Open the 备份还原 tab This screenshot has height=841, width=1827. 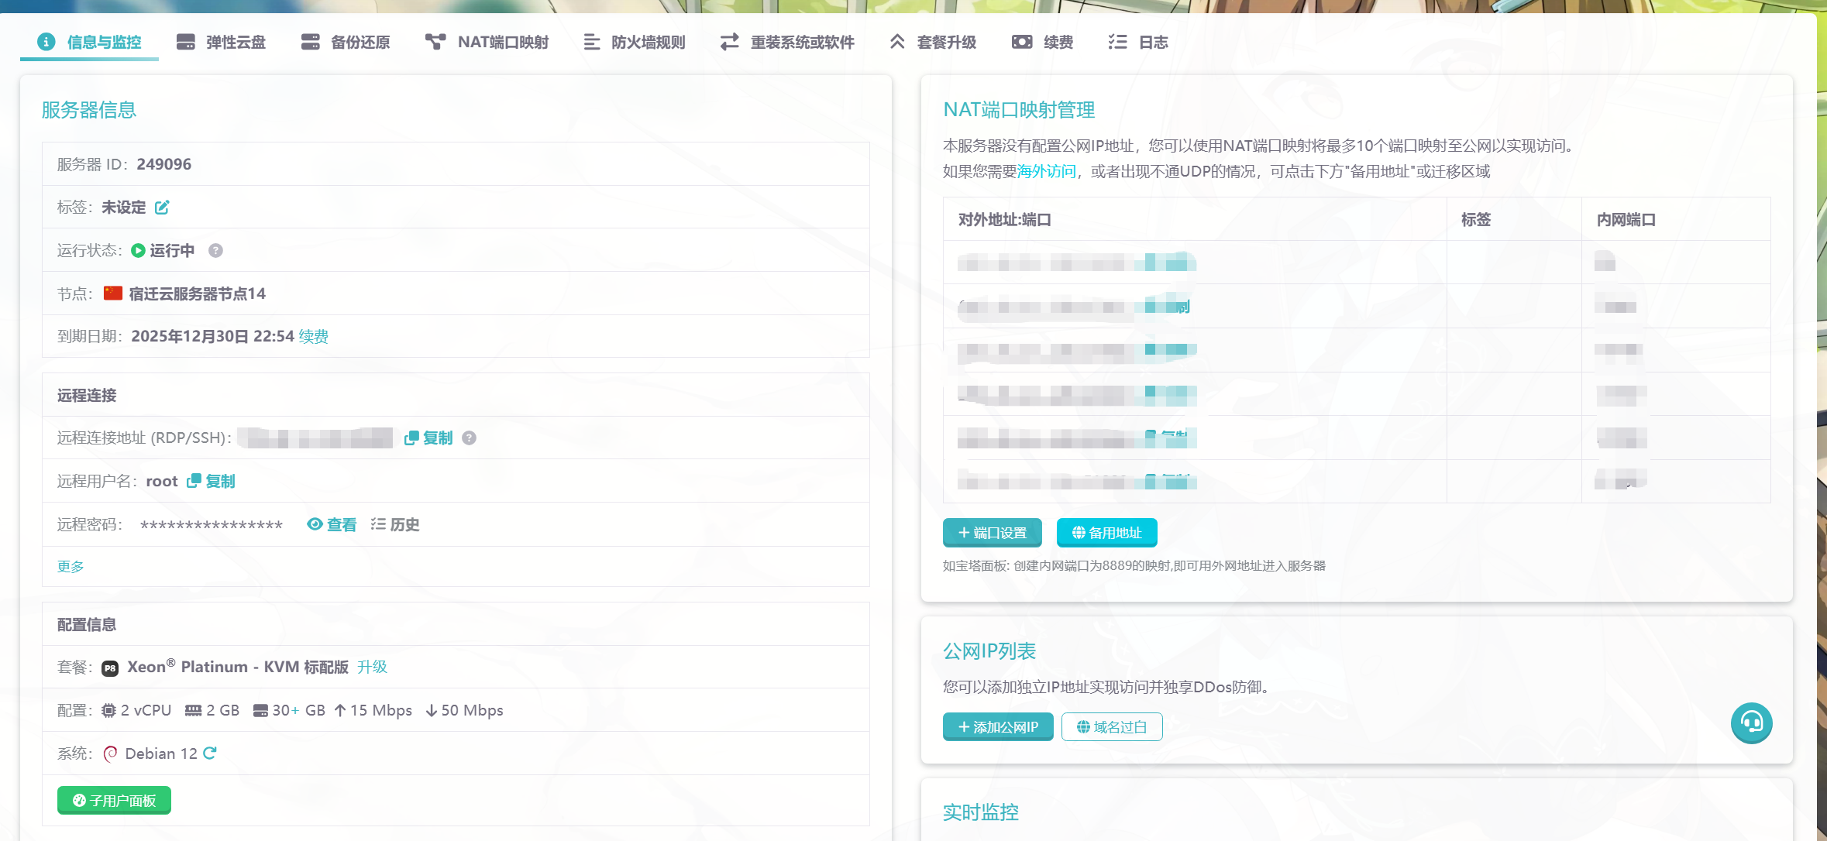[x=345, y=42]
